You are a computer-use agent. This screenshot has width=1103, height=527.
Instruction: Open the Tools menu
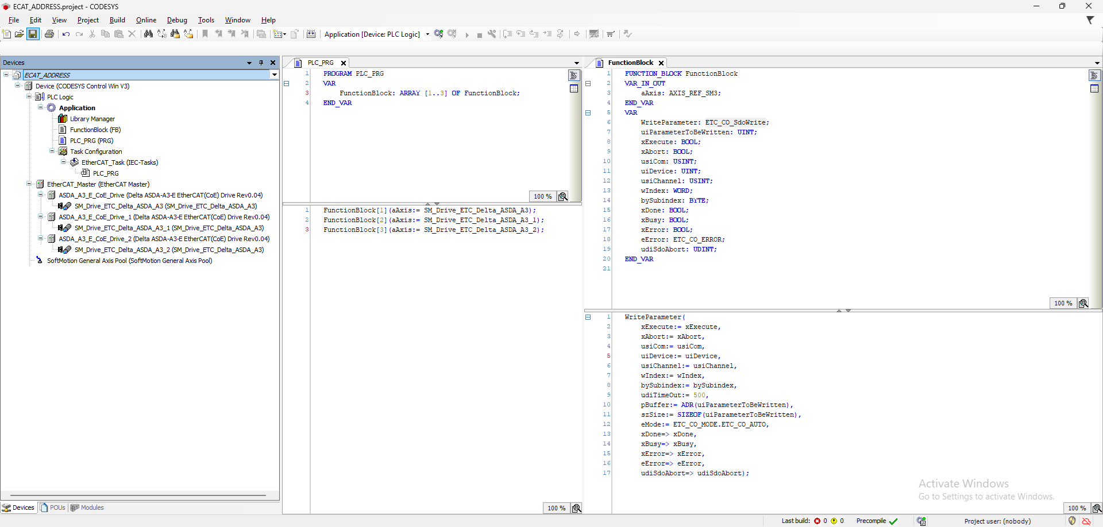tap(206, 20)
